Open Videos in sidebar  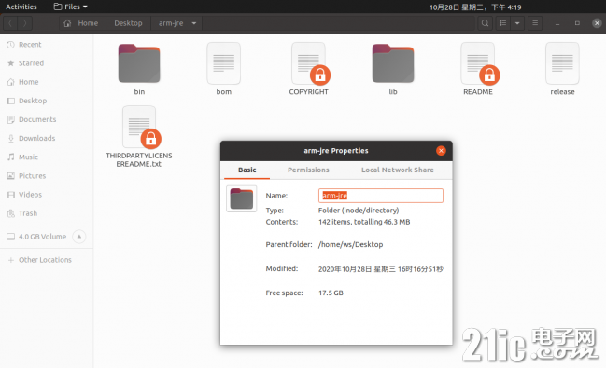click(47, 195)
